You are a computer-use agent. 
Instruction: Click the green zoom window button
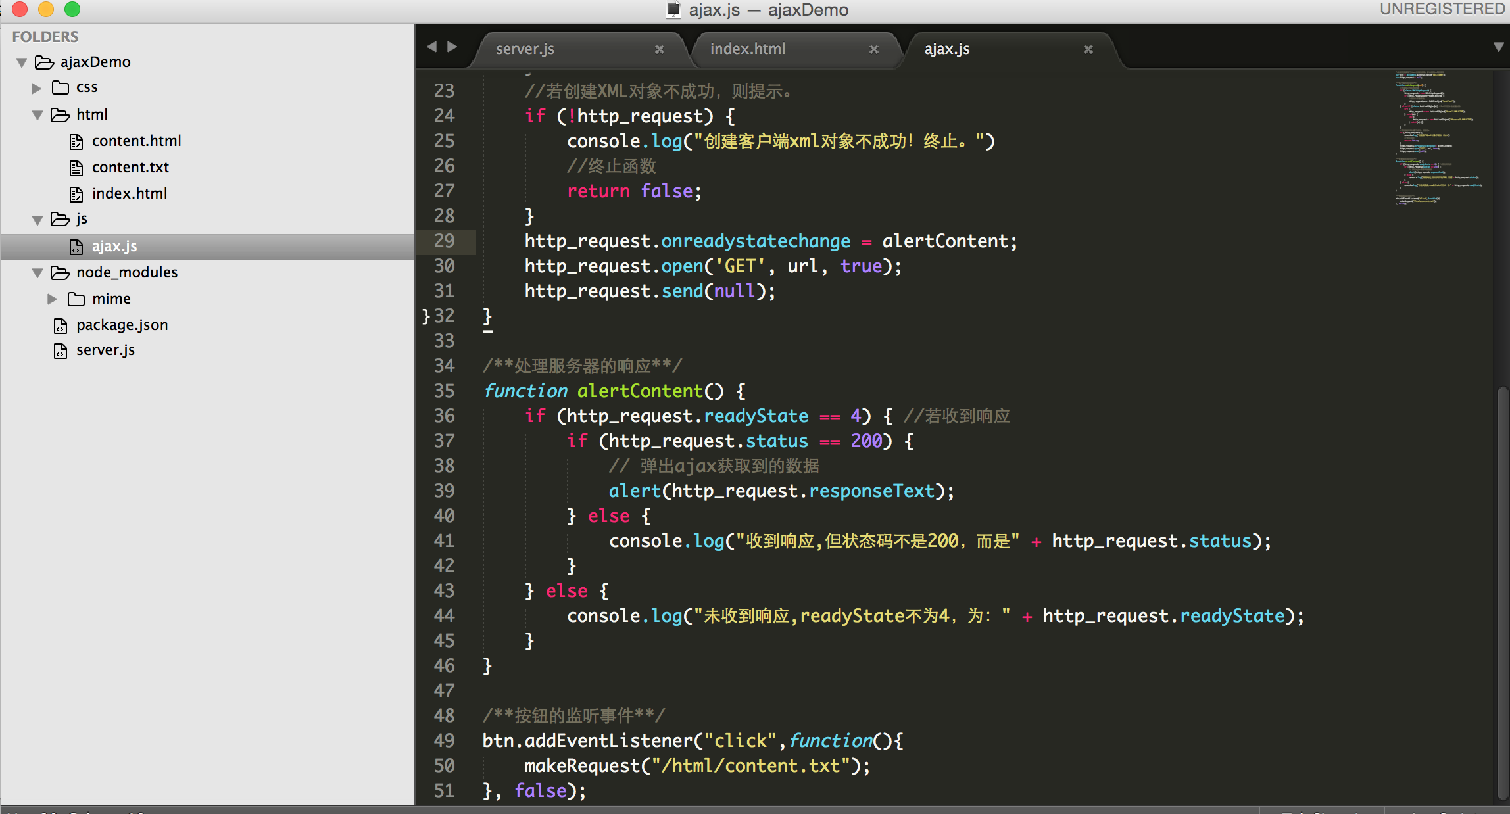(72, 9)
